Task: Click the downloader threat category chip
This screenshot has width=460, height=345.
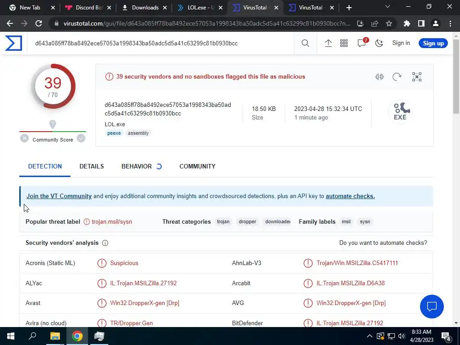Action: pyautogui.click(x=278, y=221)
